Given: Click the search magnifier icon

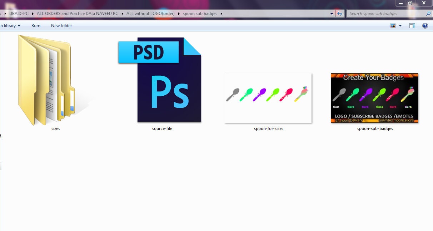Looking at the screenshot, I should coord(428,13).
